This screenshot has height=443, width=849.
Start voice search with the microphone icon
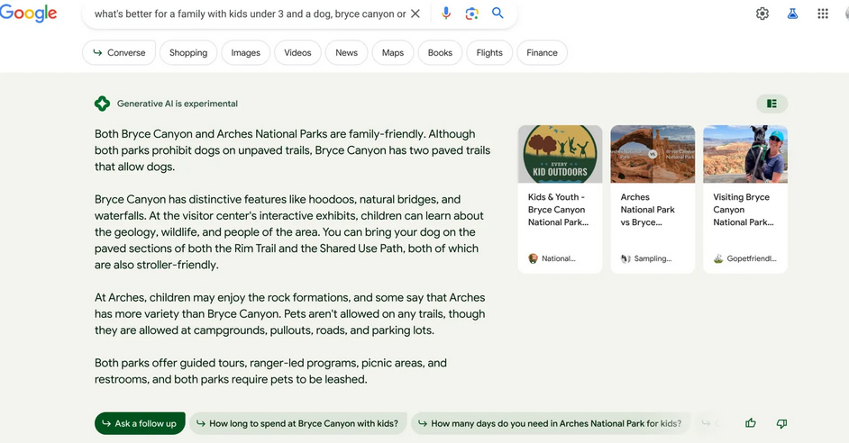(446, 14)
